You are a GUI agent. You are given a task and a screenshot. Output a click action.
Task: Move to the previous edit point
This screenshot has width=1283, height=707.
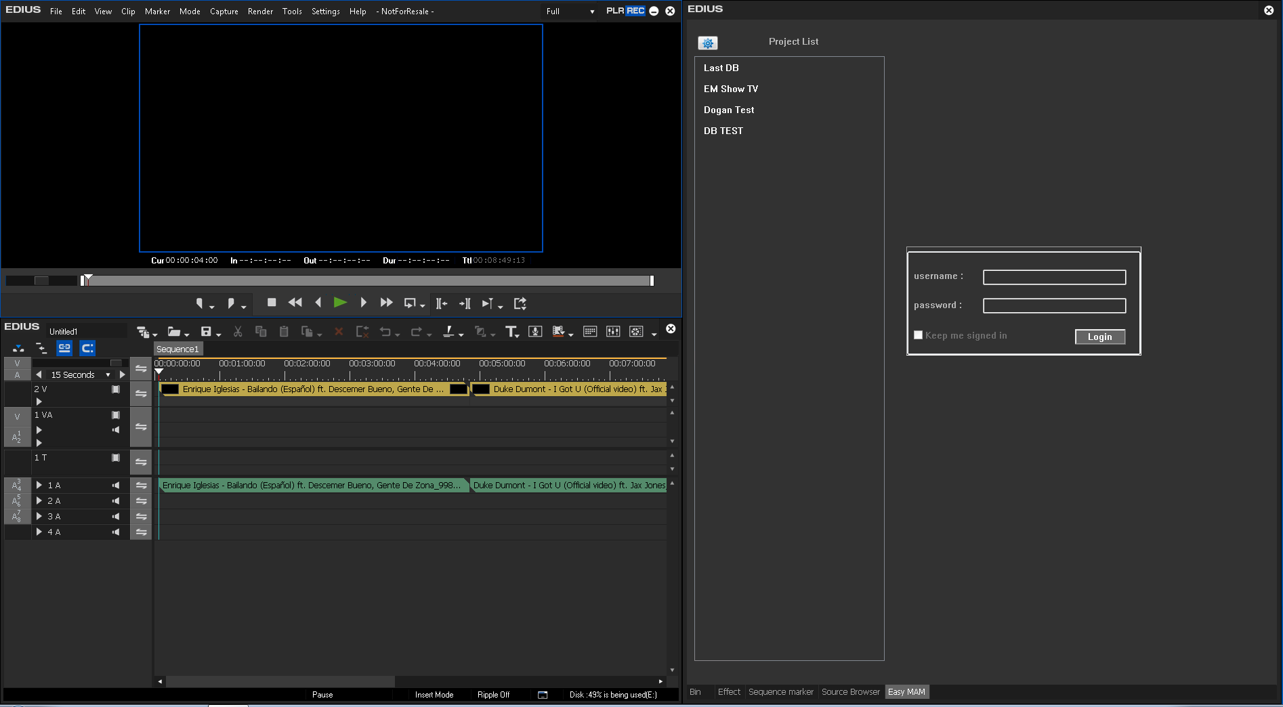point(442,303)
